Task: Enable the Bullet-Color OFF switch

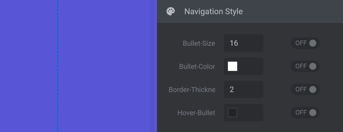Action: pos(305,66)
